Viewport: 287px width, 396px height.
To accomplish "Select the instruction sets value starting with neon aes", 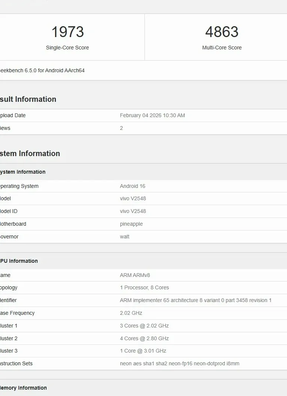I will (179, 363).
